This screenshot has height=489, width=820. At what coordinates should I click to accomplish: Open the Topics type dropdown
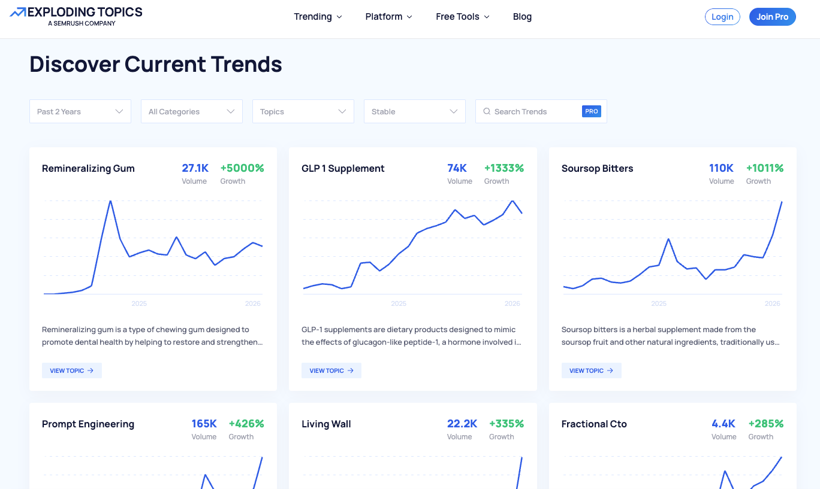[x=303, y=111]
